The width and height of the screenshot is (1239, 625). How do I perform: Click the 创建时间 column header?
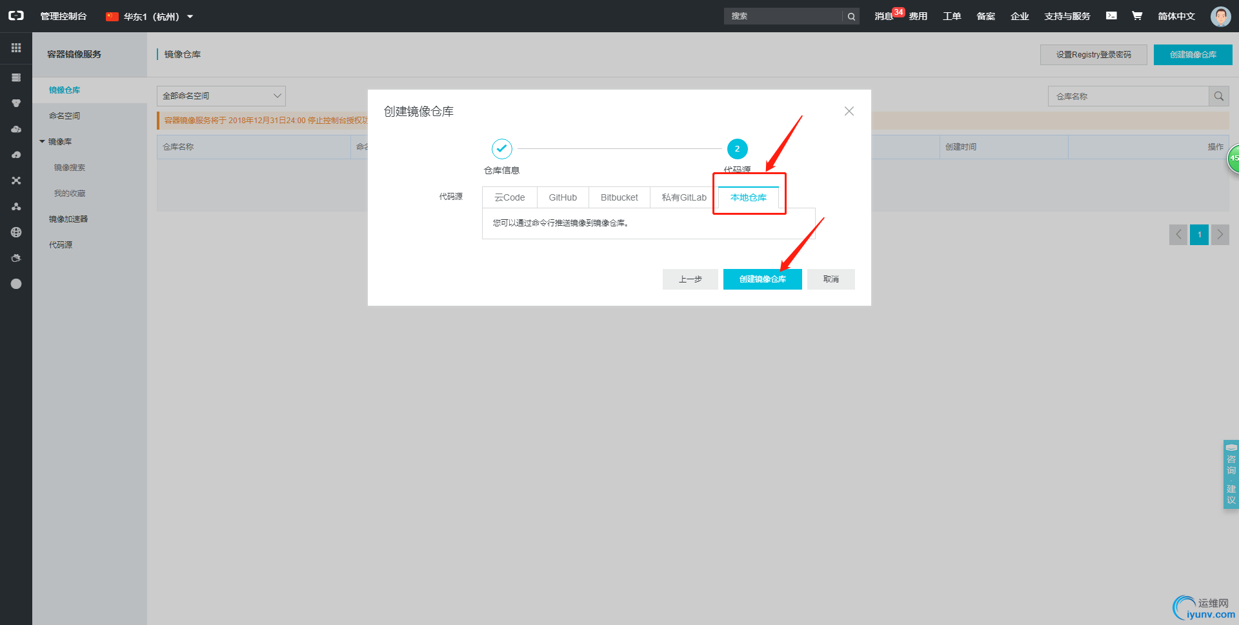[961, 147]
